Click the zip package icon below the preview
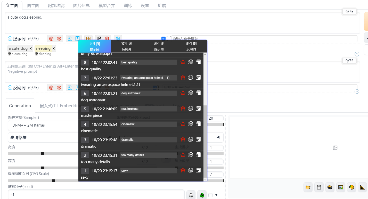 330,187
